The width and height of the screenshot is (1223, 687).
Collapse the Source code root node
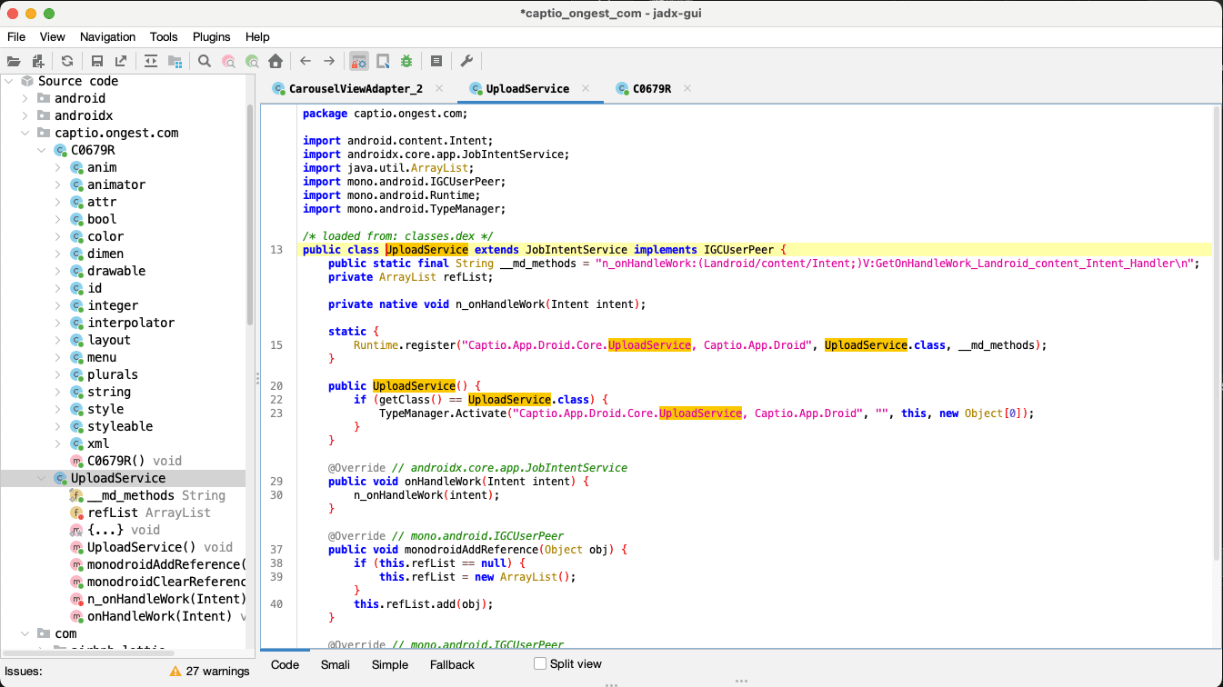click(8, 81)
